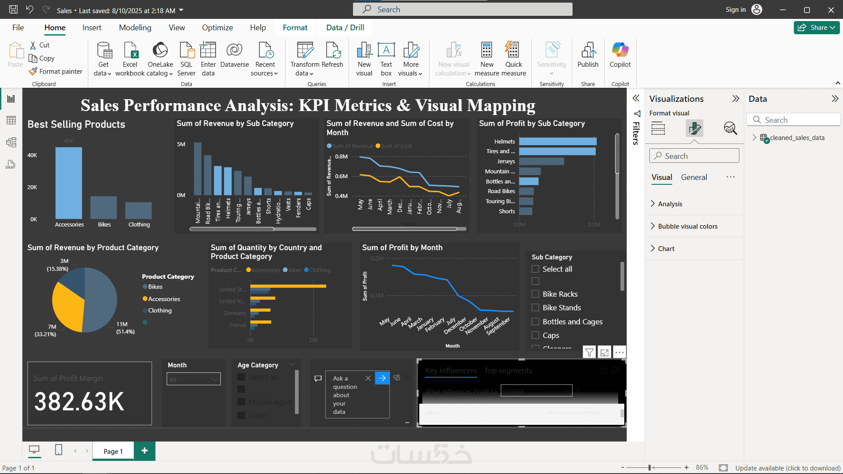
Task: Click Top segments link in influencers visual
Action: [508, 371]
